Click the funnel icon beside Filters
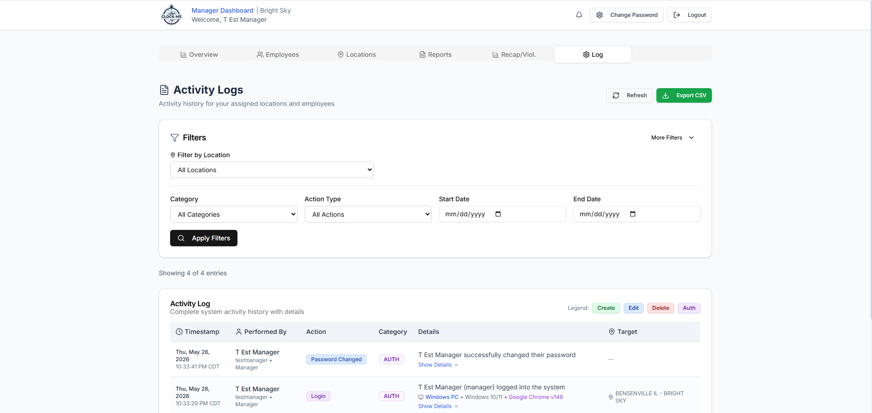The image size is (872, 413). (x=175, y=138)
